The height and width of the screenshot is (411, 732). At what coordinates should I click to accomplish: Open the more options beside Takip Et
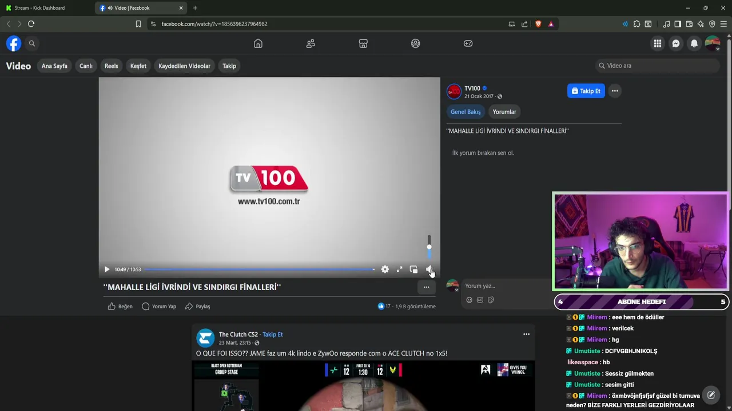[615, 91]
